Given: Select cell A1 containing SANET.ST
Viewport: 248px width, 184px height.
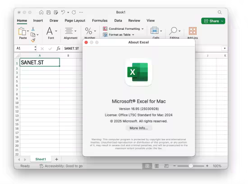Looking at the screenshot, I should coord(40,62).
